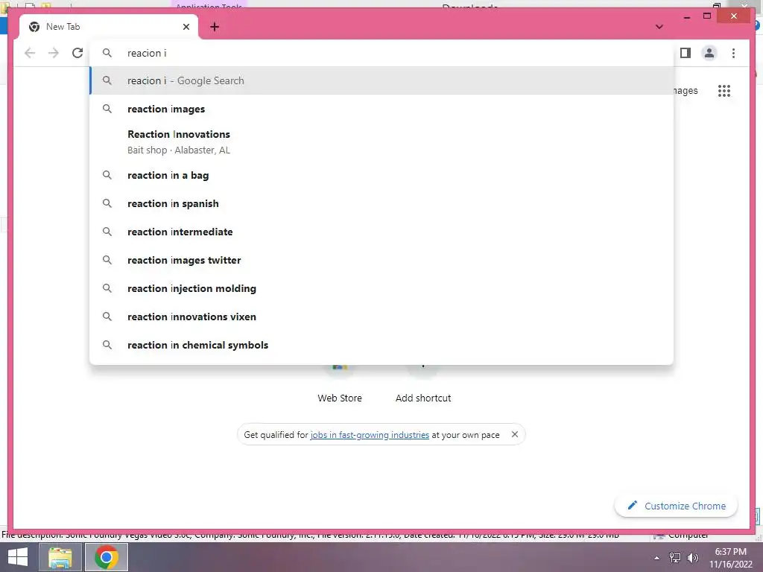The width and height of the screenshot is (763, 572).
Task: Reload the page with the refresh icon
Action: [77, 53]
